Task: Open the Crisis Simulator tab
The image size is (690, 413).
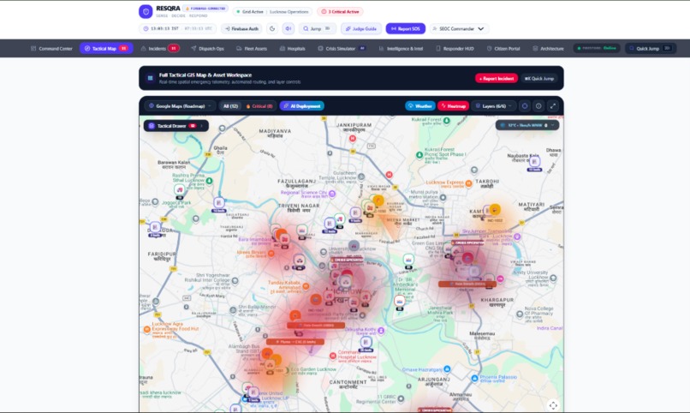Action: 342,49
